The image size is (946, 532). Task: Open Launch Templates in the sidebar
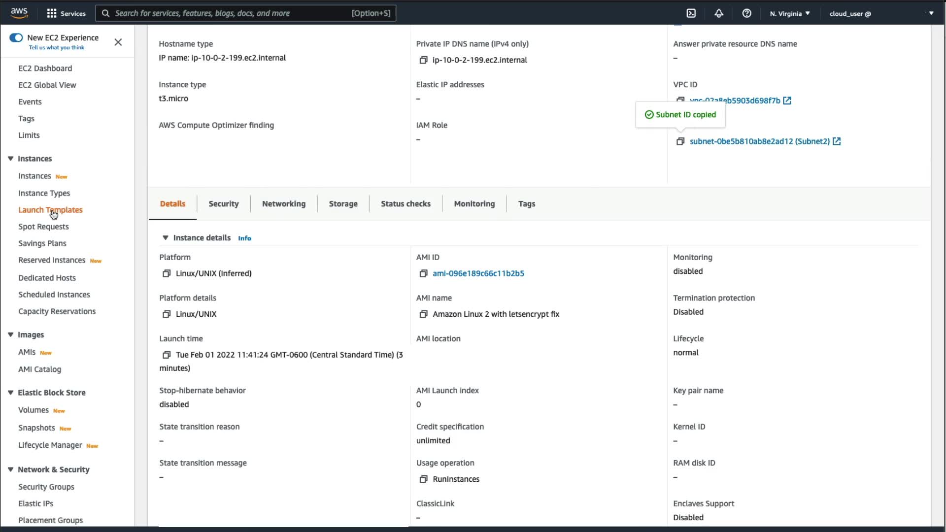click(50, 210)
